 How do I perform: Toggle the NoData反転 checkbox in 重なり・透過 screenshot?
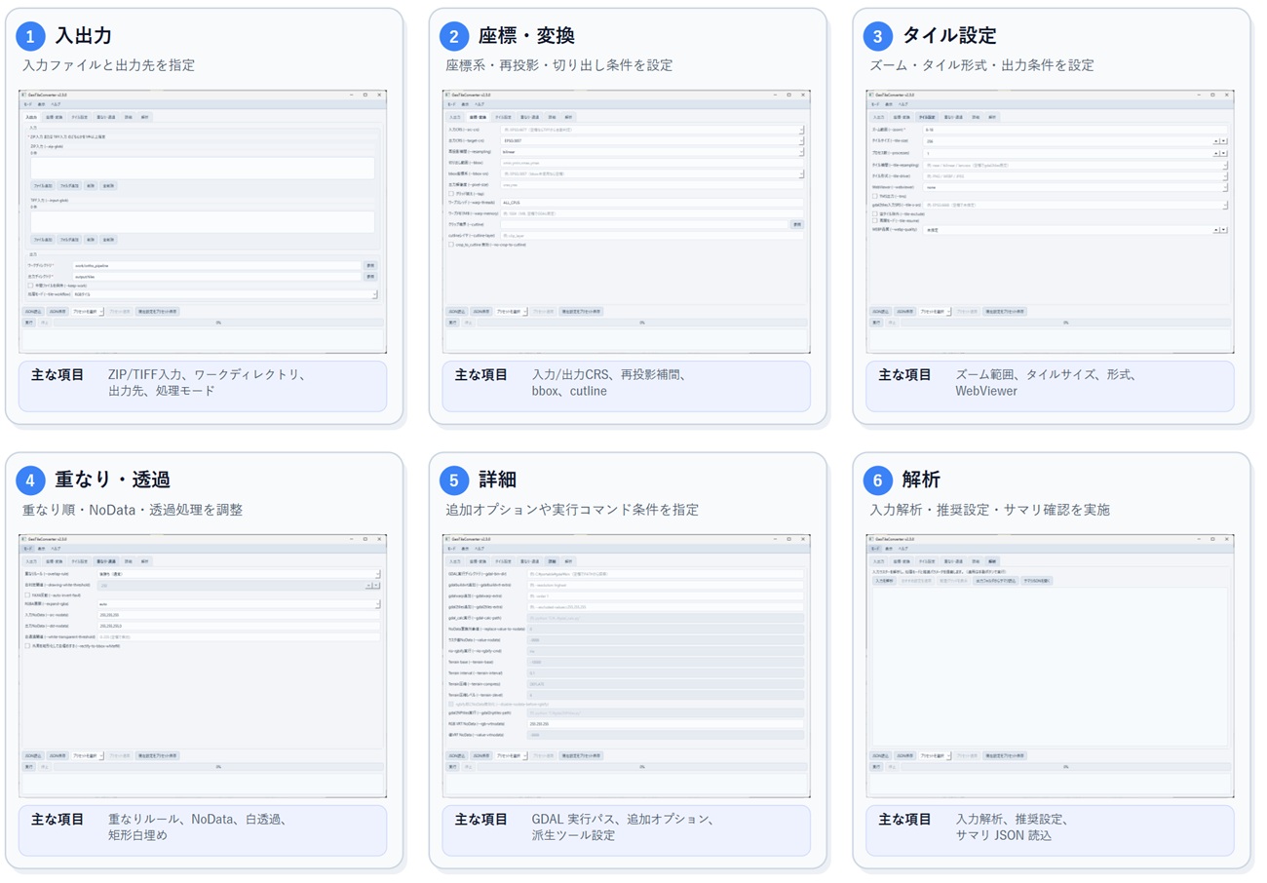(27, 595)
